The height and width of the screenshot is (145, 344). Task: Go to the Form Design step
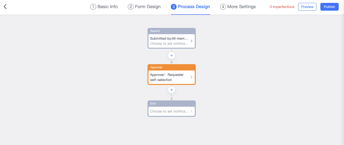(x=144, y=7)
